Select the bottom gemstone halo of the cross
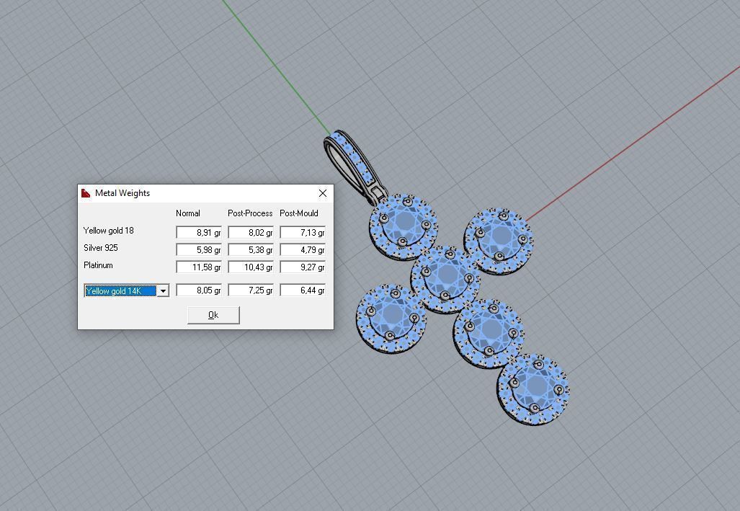 click(534, 388)
